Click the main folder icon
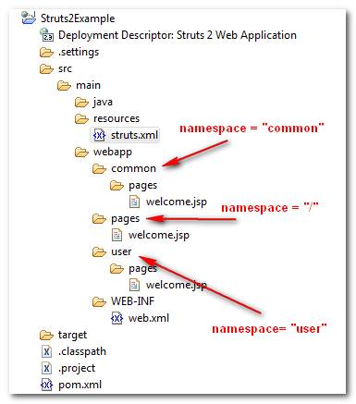The width and height of the screenshot is (356, 404). coord(64,85)
